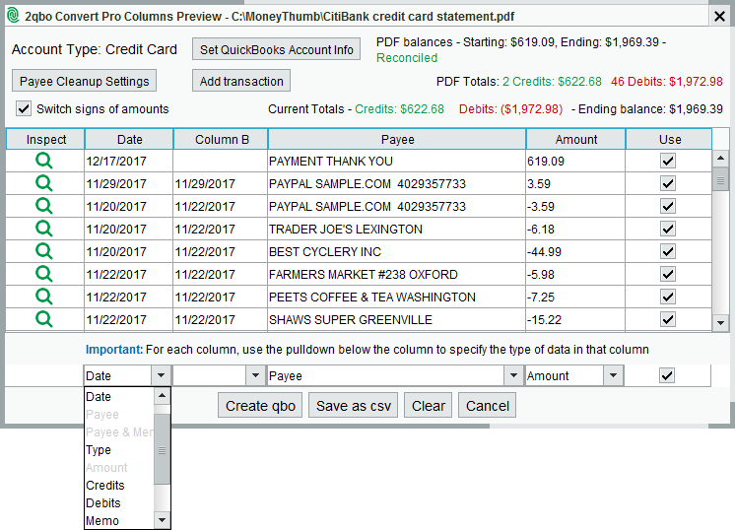Click the dropdown list scroll up arrow
This screenshot has width=735, height=530.
[162, 395]
